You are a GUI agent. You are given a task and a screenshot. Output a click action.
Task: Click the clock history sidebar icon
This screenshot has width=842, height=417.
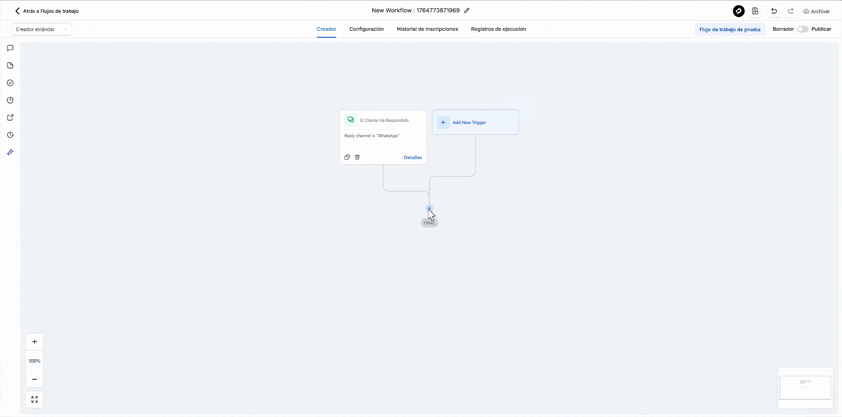coord(11,135)
